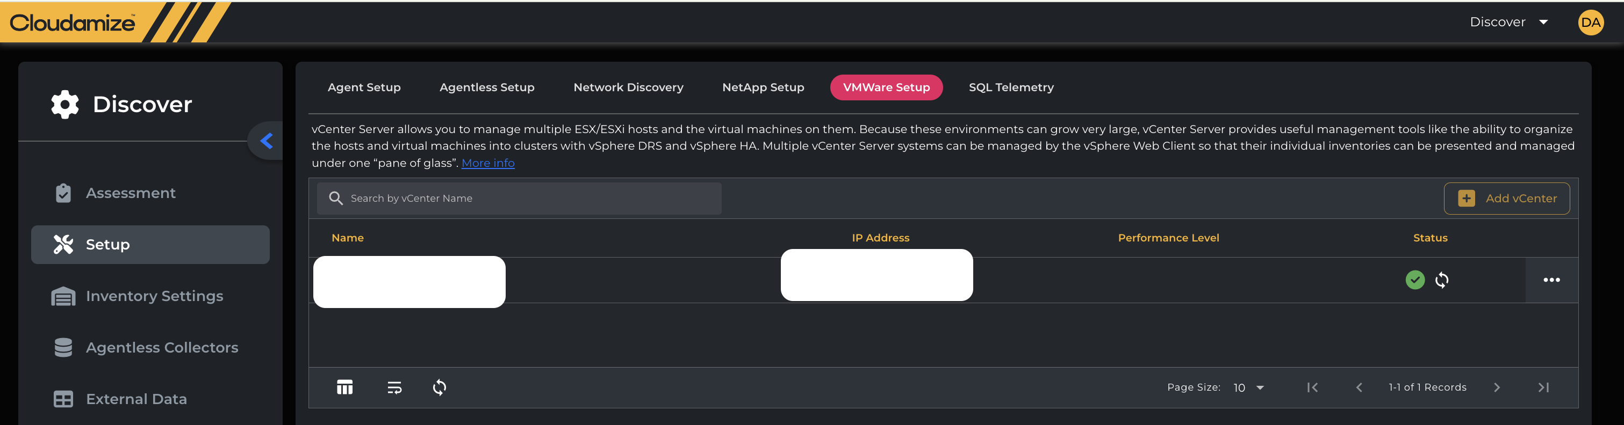Collapse the sidebar with blue chevron
The width and height of the screenshot is (1624, 425).
(x=267, y=141)
